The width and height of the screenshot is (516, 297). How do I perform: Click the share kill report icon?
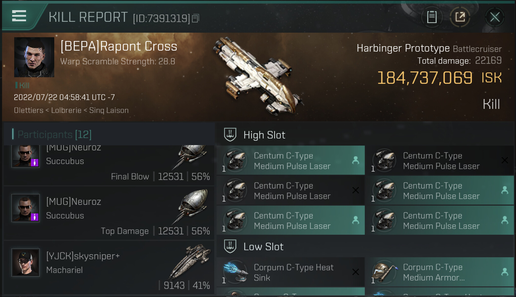[x=460, y=17]
